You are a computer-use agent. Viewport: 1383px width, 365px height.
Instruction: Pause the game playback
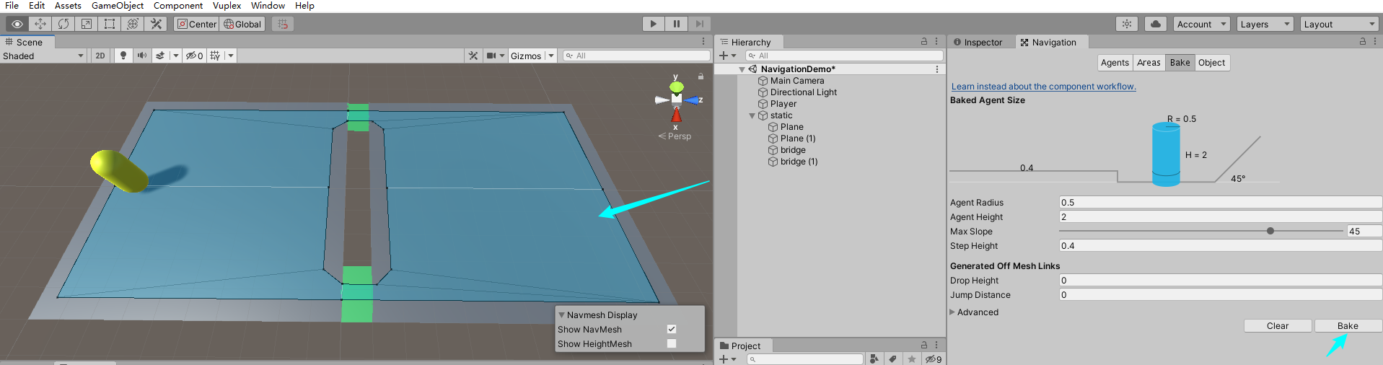pos(676,24)
